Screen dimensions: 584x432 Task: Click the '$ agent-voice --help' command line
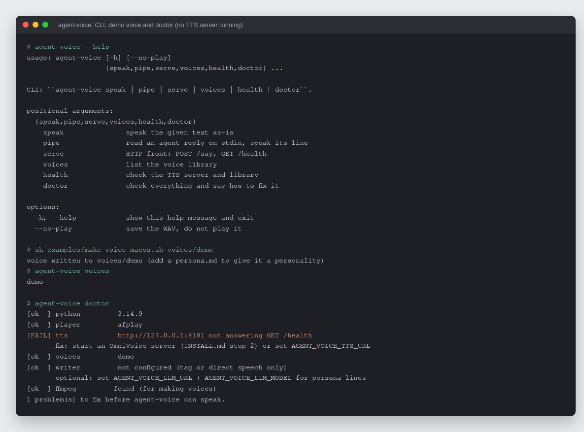pos(68,47)
